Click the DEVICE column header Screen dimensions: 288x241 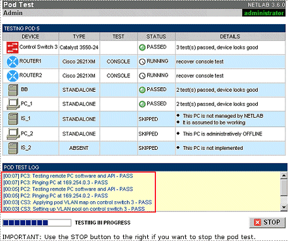[30, 37]
